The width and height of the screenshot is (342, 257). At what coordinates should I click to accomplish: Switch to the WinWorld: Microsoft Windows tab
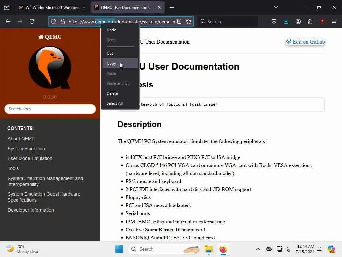click(52, 8)
